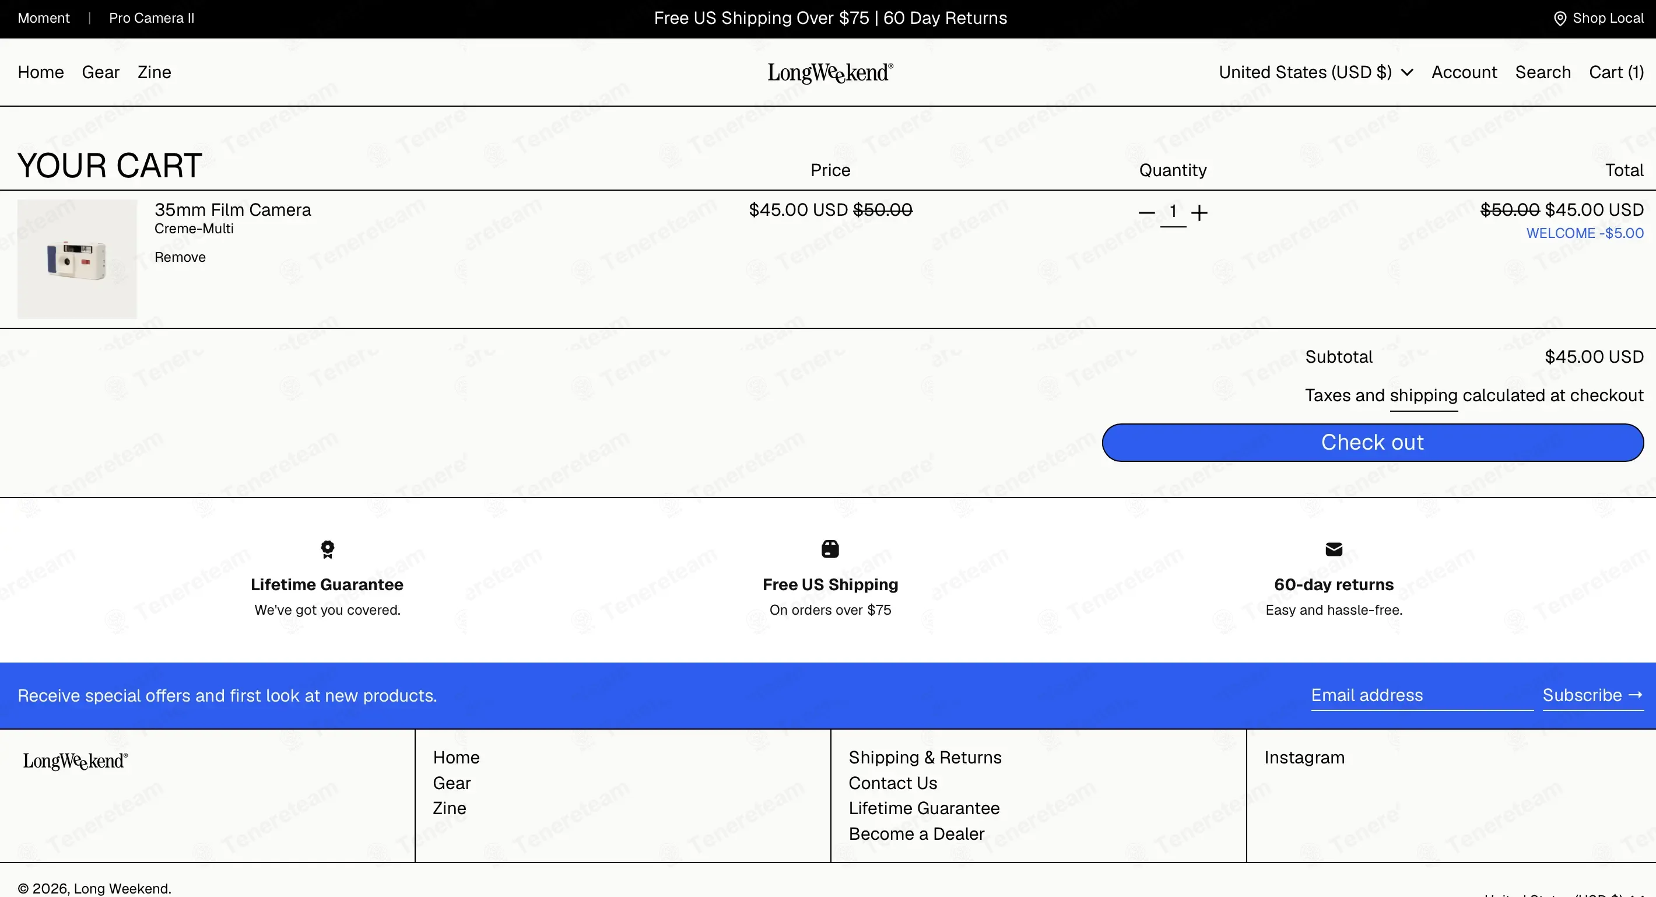
Task: Open Contact Us footer link
Action: click(x=893, y=783)
